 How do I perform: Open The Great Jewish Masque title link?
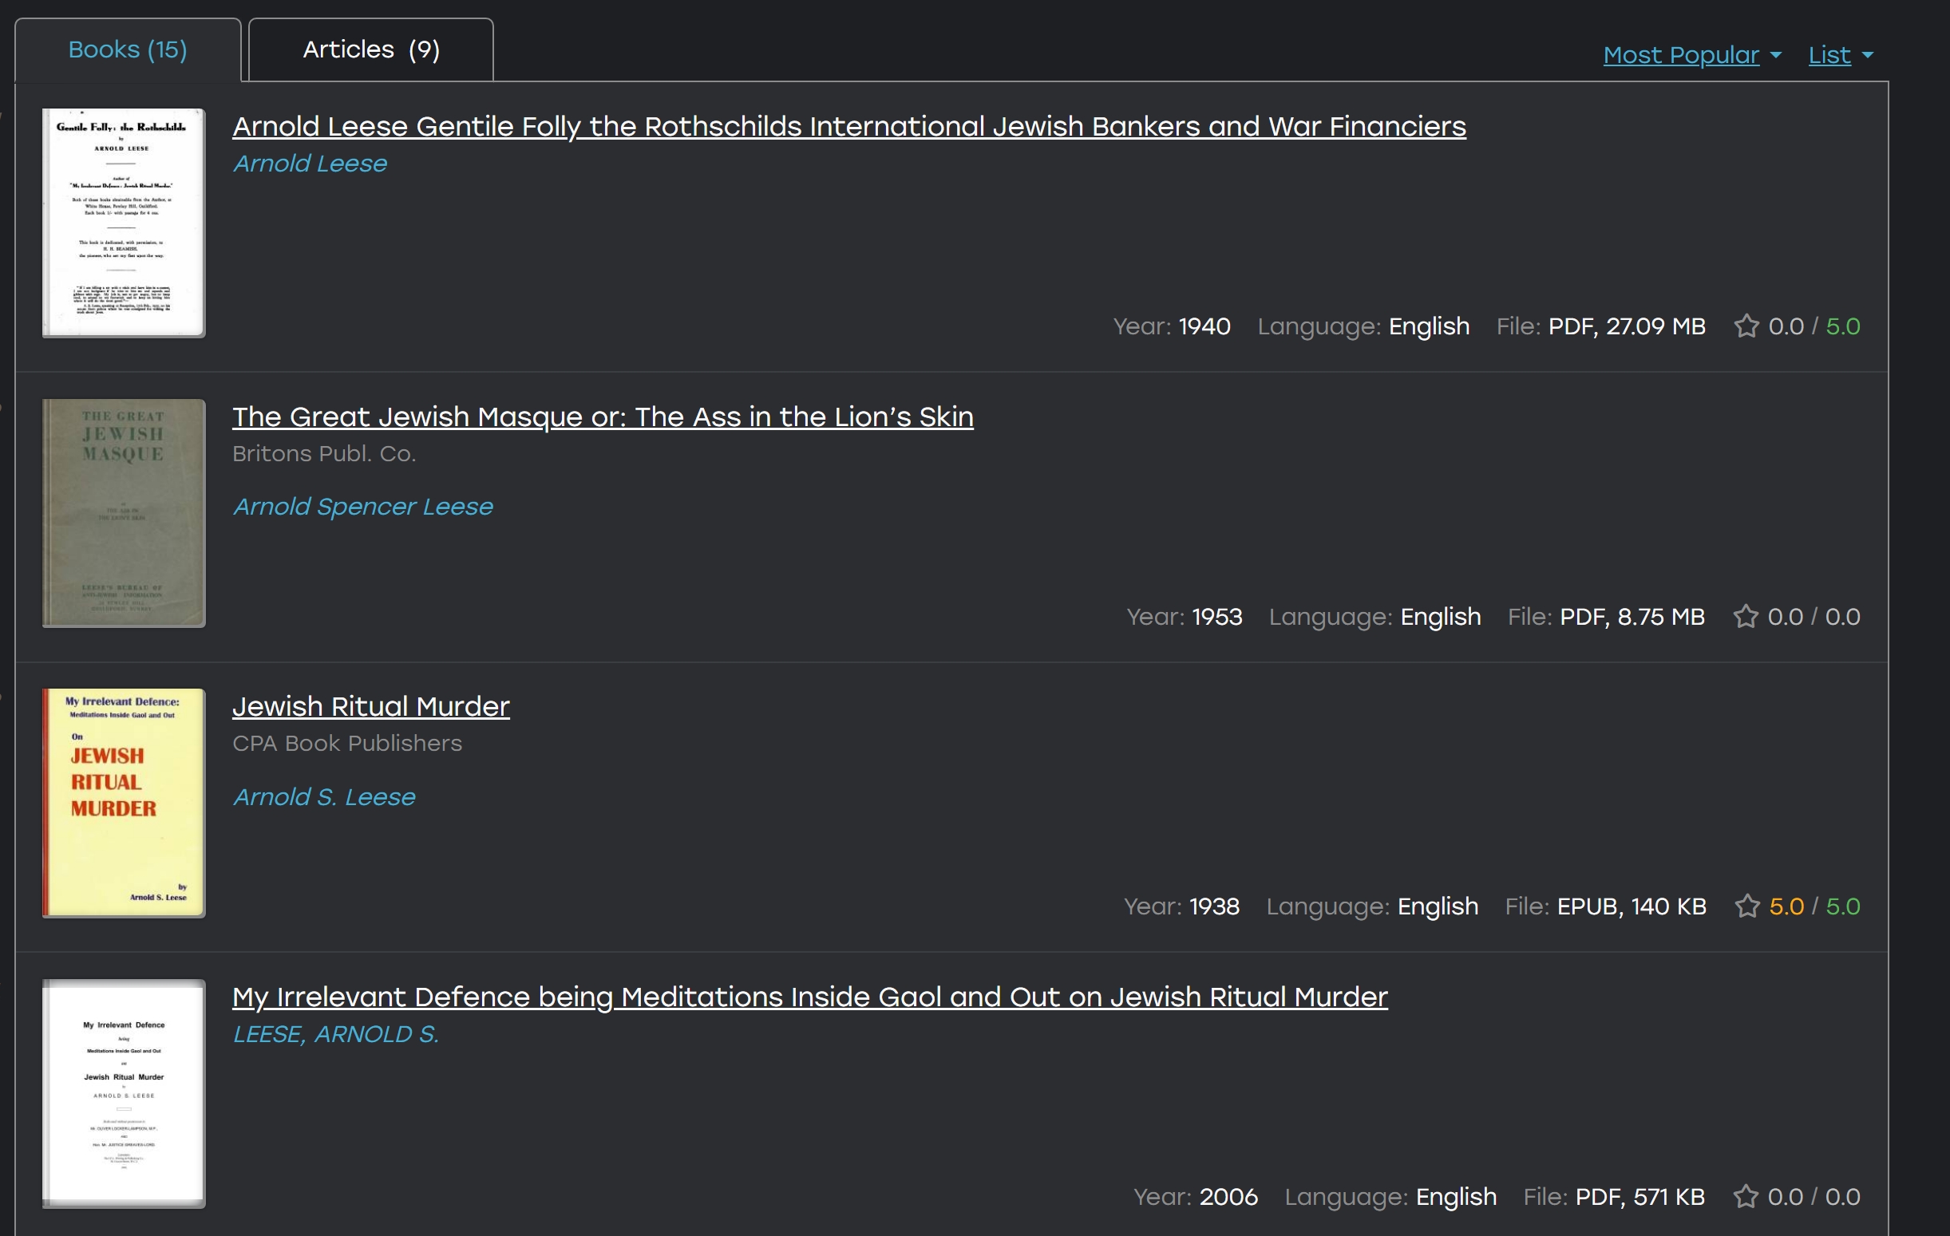603,417
